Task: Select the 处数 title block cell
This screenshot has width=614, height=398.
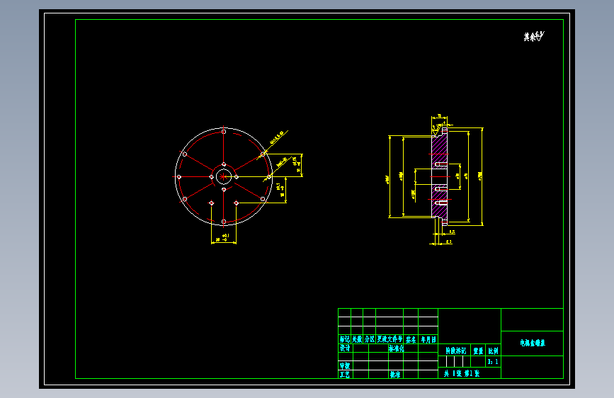Action: 357,339
